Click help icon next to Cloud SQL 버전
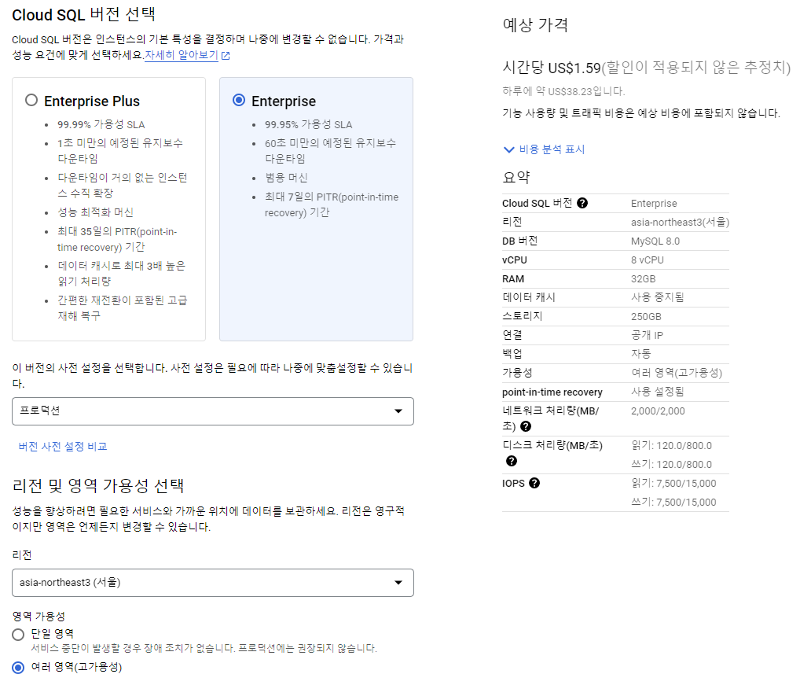Image resolution: width=811 pixels, height=674 pixels. [582, 203]
